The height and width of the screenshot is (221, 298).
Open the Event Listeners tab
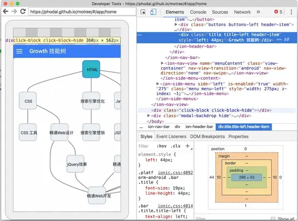click(171, 137)
